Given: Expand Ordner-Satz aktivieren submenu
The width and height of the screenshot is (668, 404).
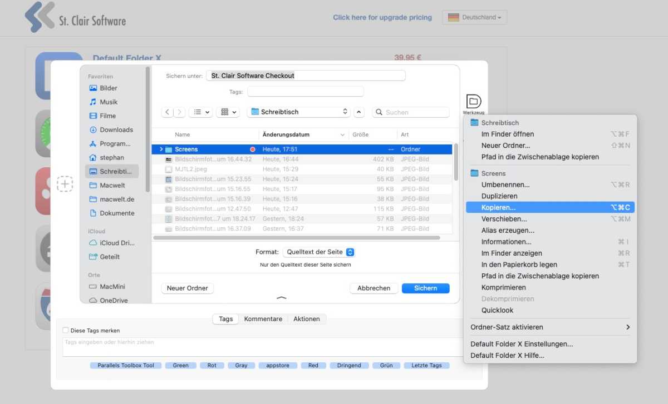Looking at the screenshot, I should point(550,327).
